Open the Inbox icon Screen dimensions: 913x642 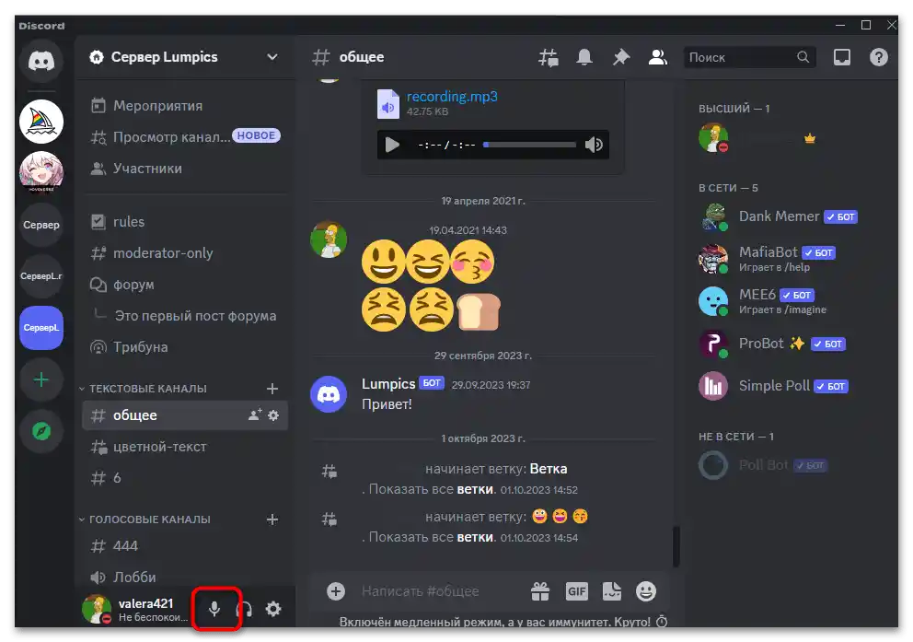(x=842, y=57)
